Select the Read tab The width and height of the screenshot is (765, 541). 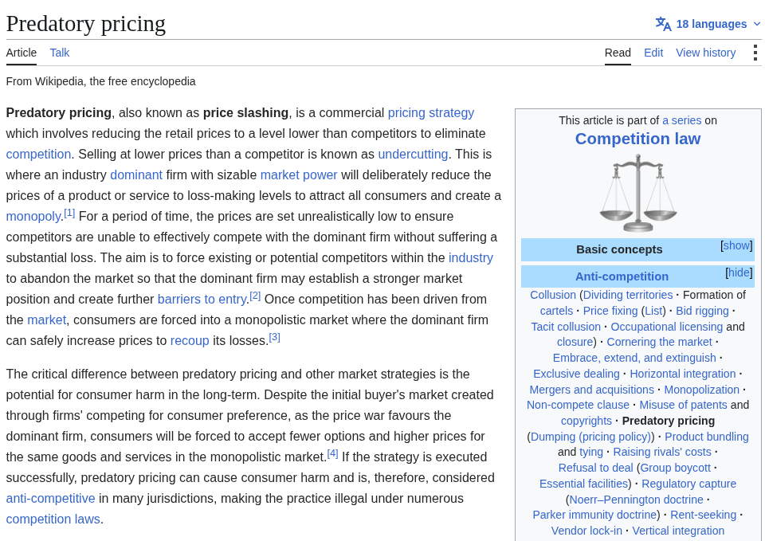click(618, 53)
